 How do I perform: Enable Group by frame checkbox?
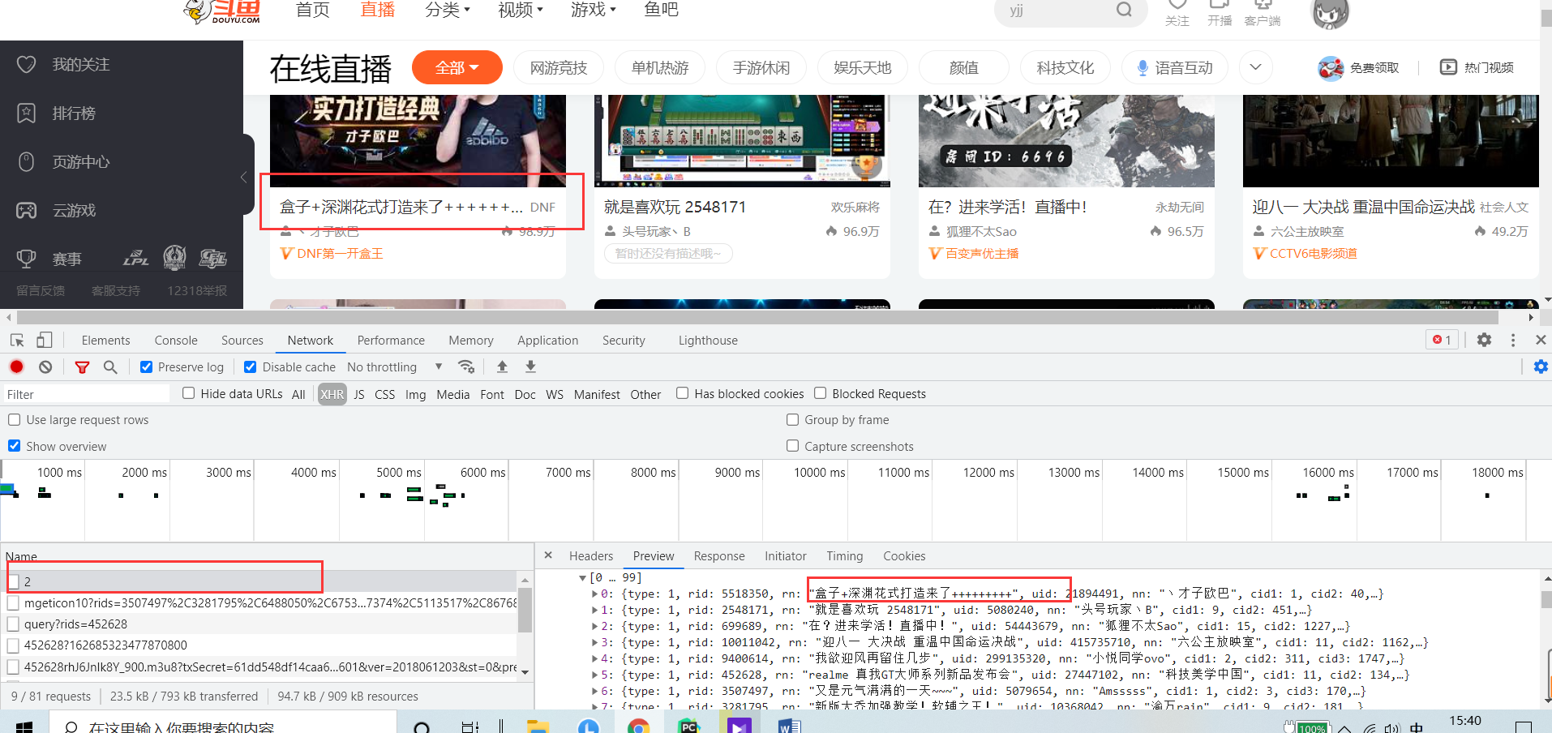pyautogui.click(x=792, y=419)
